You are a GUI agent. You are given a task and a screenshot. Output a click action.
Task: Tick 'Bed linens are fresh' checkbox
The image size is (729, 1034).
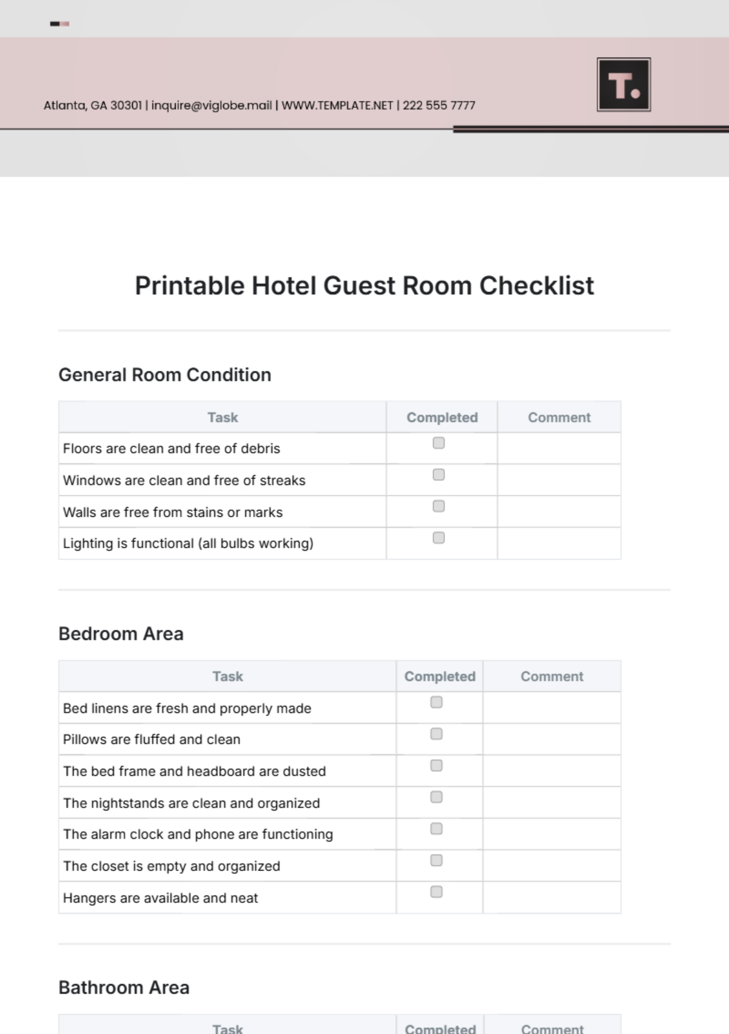(436, 702)
